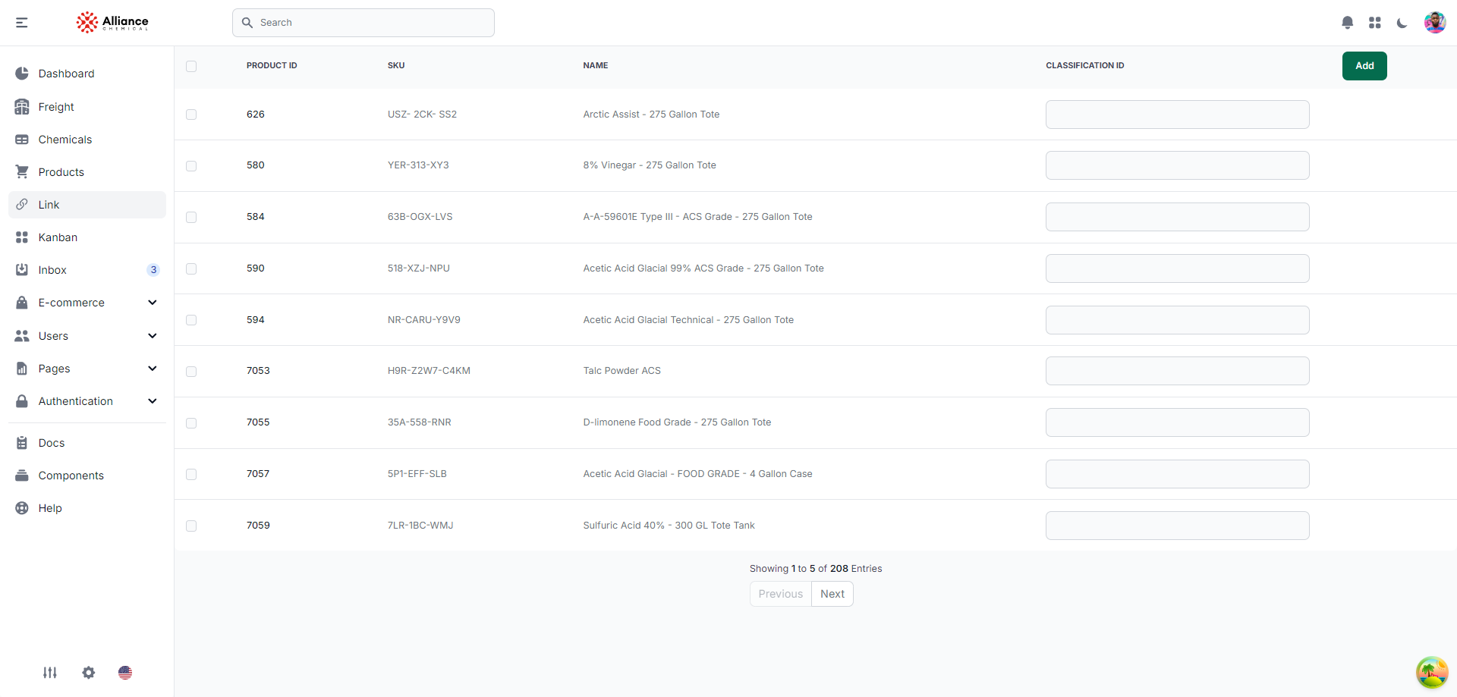Click the Link chain icon

[22, 205]
